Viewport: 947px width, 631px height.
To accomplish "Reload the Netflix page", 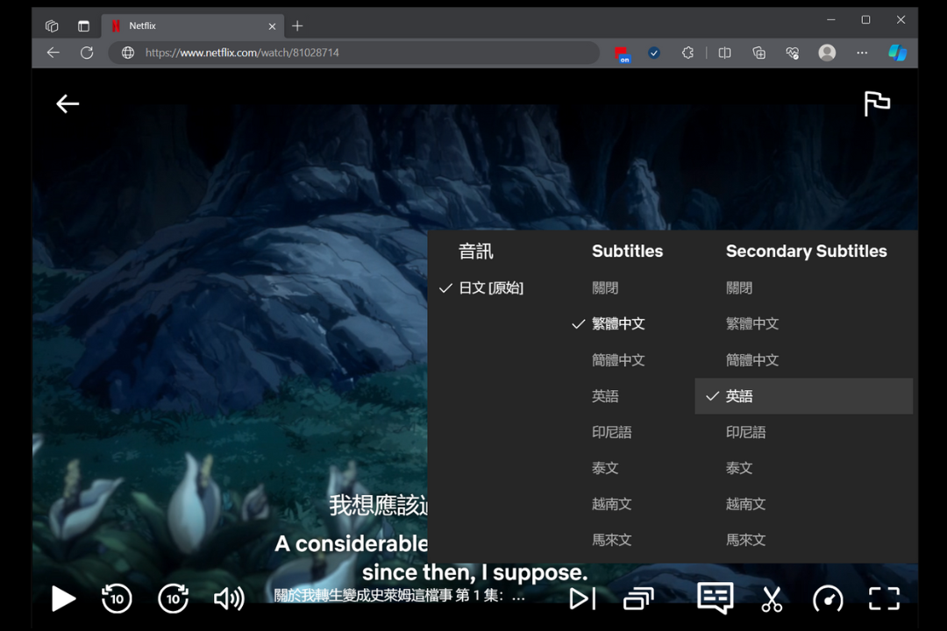I will pyautogui.click(x=87, y=53).
